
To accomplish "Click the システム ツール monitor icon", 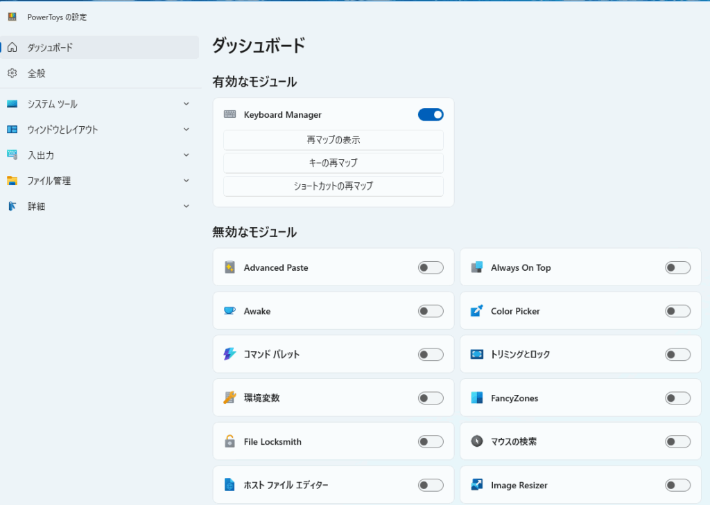I will tap(12, 104).
